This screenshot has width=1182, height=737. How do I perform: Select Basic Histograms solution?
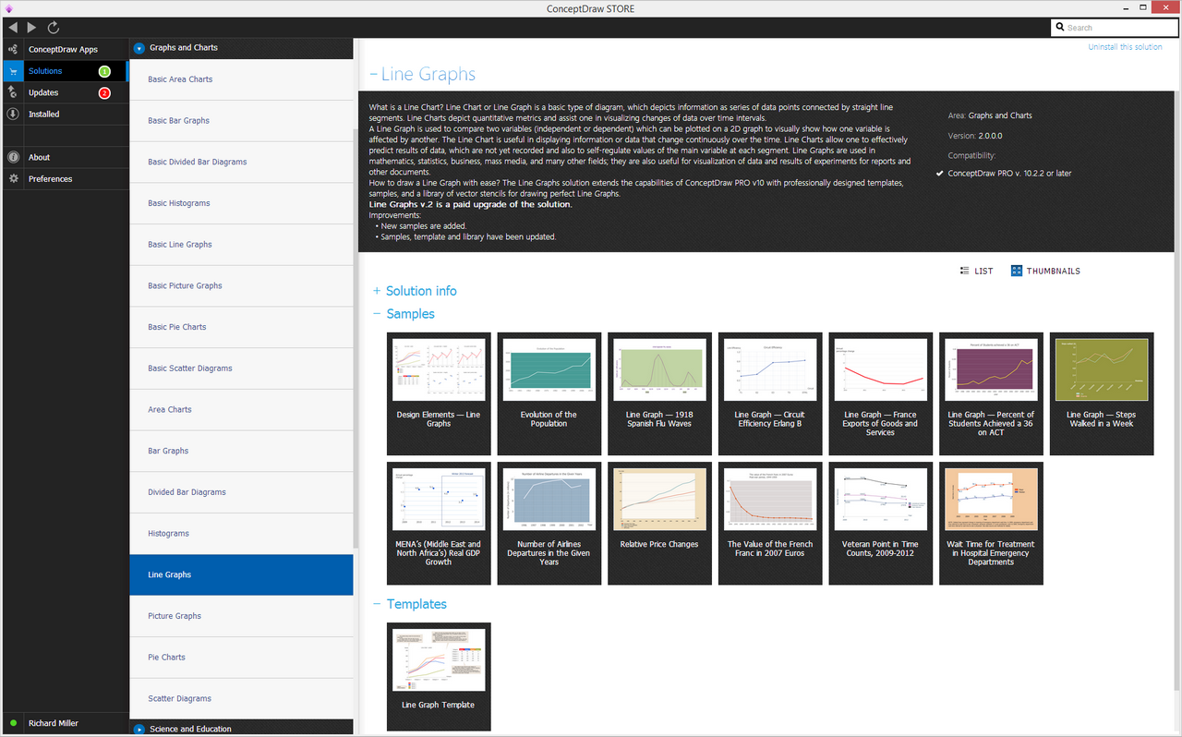[241, 203]
